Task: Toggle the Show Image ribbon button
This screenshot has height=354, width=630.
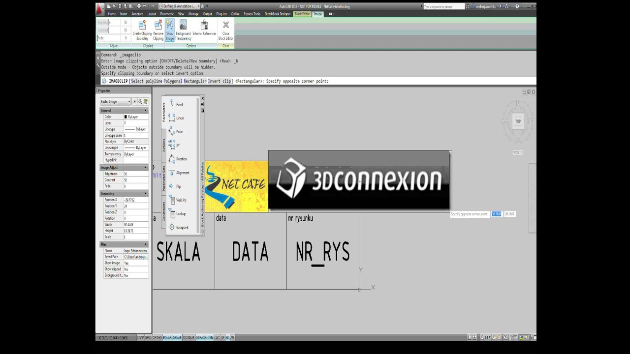Action: point(170,30)
